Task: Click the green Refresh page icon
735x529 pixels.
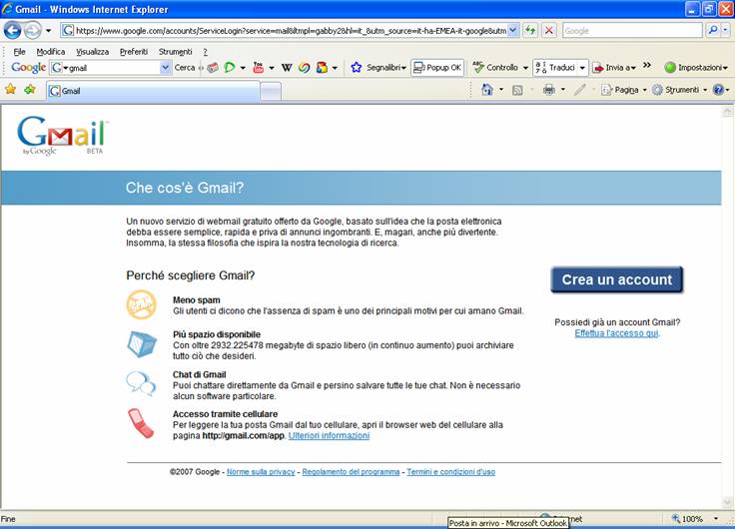Action: click(x=530, y=31)
